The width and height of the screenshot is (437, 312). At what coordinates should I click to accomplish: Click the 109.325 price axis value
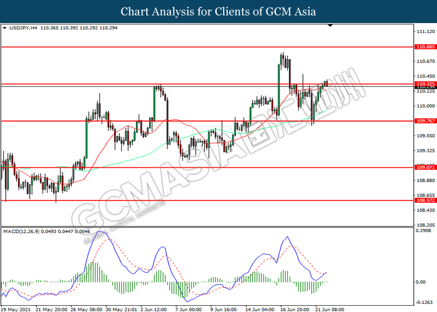click(426, 151)
